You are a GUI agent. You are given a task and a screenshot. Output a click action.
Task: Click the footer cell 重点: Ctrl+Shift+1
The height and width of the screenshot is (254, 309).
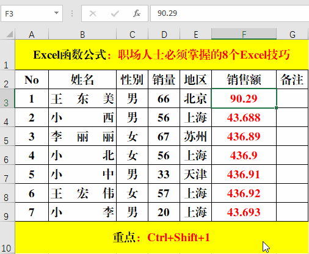[x=162, y=238]
